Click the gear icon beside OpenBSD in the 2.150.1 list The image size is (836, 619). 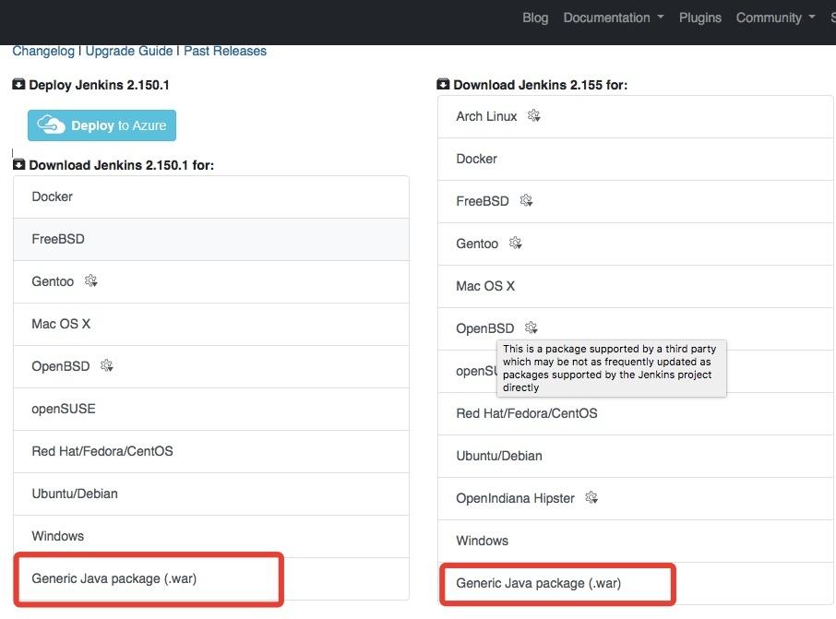point(107,365)
